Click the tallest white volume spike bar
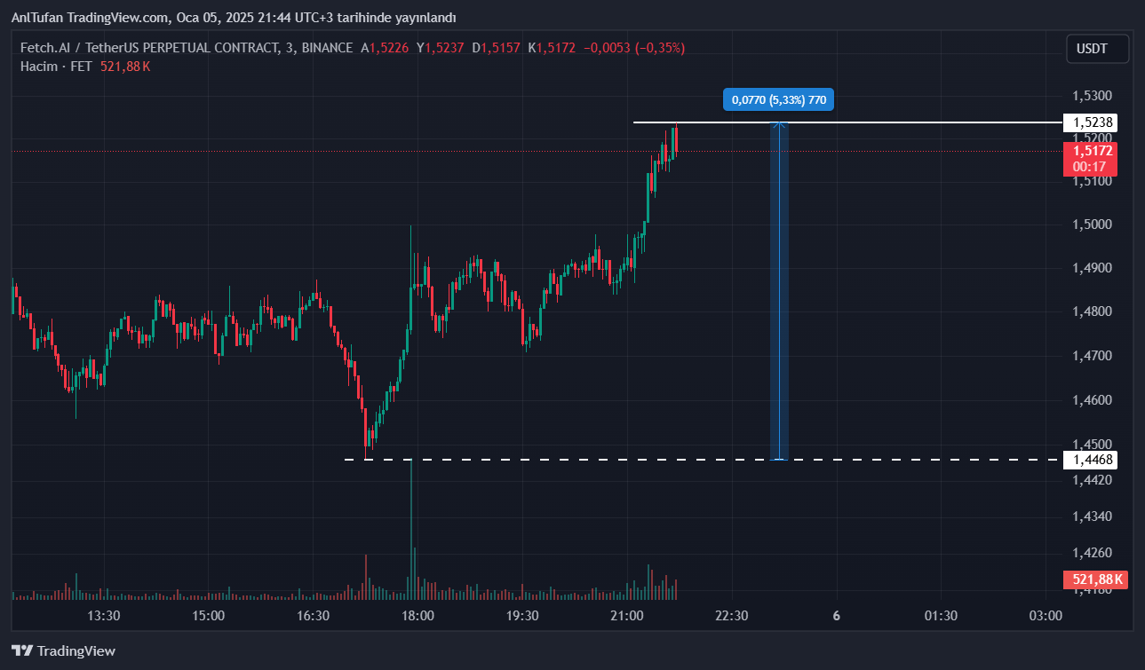The height and width of the screenshot is (670, 1145). click(x=411, y=524)
